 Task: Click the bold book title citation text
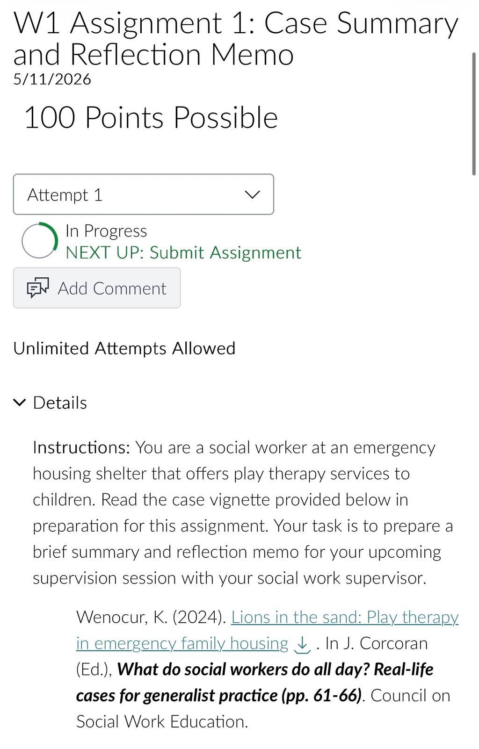pyautogui.click(x=255, y=683)
